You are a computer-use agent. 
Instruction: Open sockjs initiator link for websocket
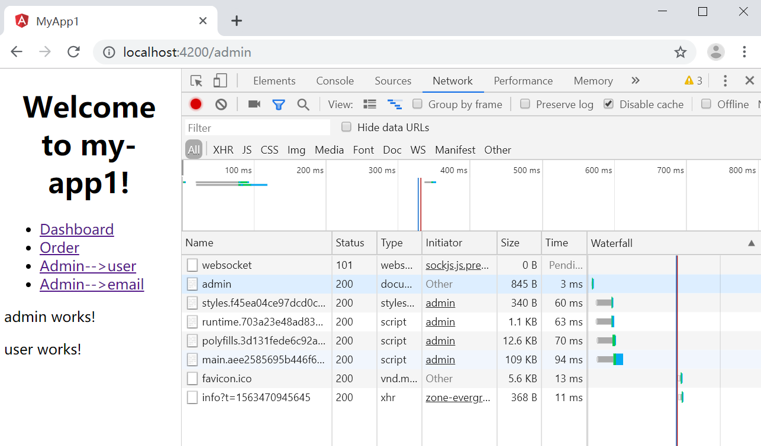click(x=457, y=265)
